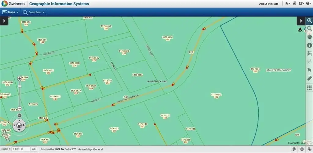Open the Searches dropdown menu
This screenshot has height=153, width=313.
34,12
